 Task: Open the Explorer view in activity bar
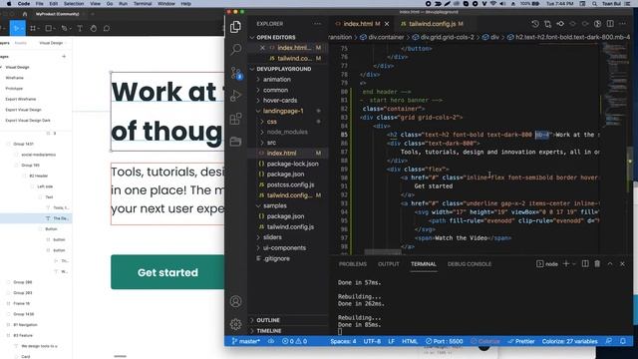pos(235,27)
